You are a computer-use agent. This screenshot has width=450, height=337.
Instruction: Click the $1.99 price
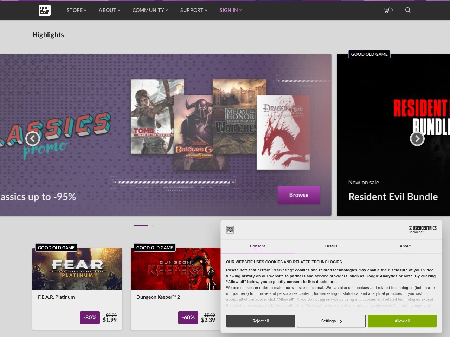click(110, 320)
